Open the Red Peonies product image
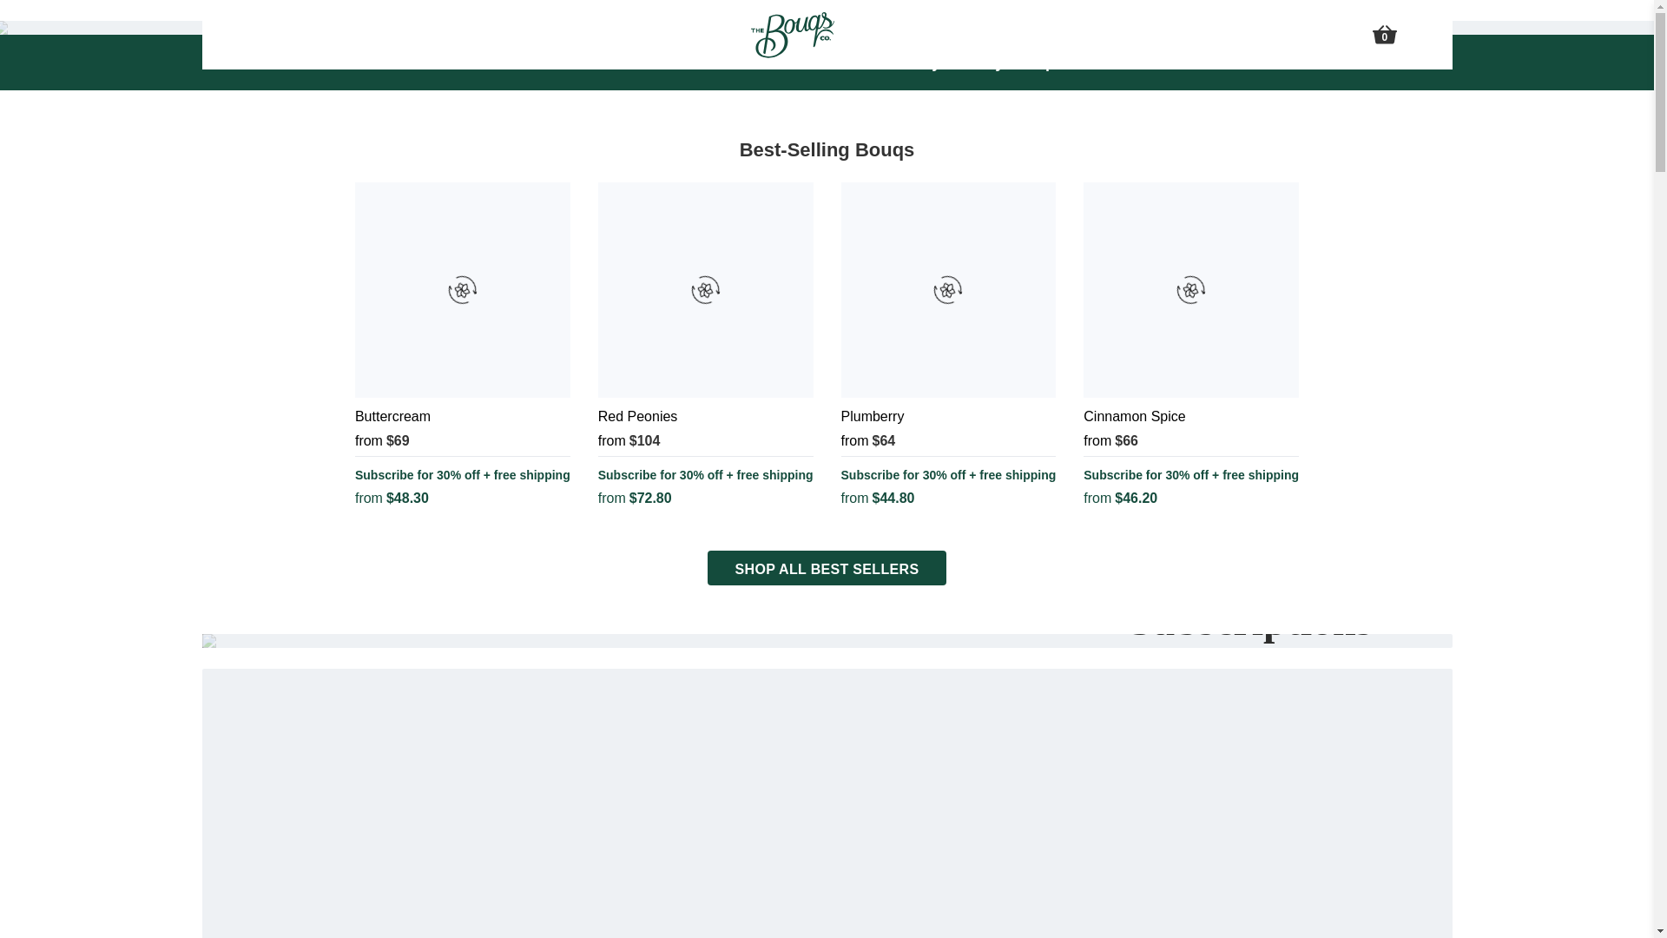This screenshot has height=938, width=1667. pyautogui.click(x=705, y=289)
